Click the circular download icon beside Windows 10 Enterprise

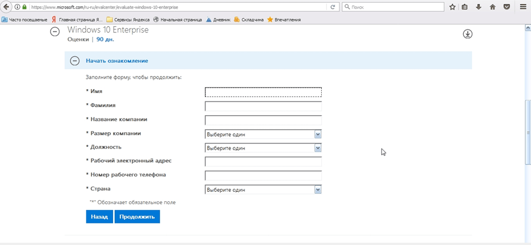tap(467, 34)
